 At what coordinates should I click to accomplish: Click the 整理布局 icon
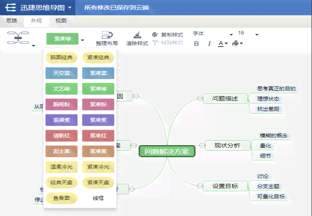point(107,35)
